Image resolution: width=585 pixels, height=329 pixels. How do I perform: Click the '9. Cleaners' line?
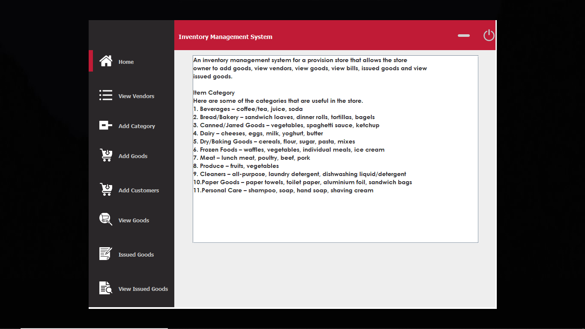pyautogui.click(x=300, y=174)
